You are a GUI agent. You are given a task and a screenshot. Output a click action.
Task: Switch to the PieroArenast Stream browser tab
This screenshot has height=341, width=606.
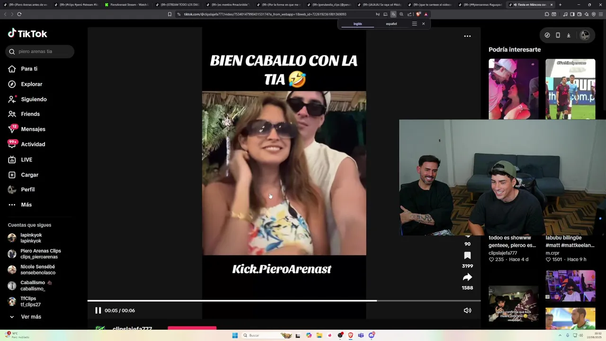[126, 5]
